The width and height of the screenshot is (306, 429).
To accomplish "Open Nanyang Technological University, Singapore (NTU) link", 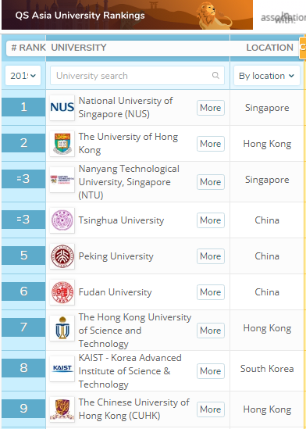I will pyautogui.click(x=129, y=182).
